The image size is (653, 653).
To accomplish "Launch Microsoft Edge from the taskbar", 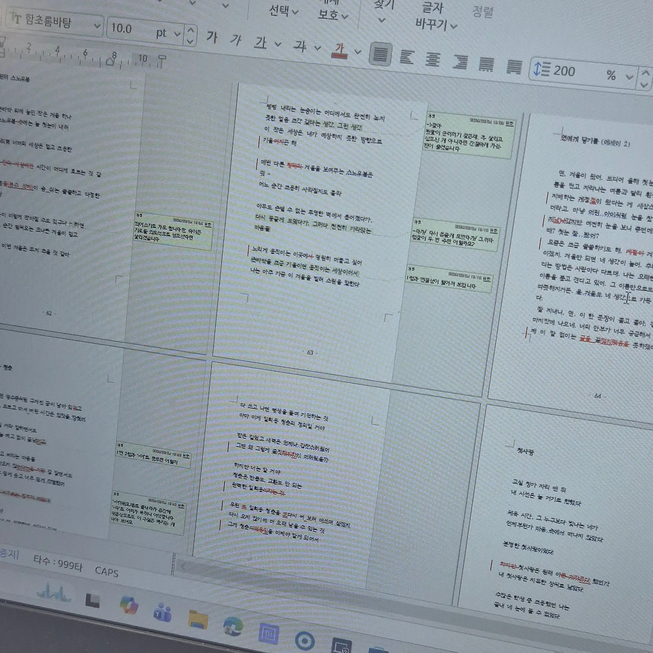I will tap(233, 626).
